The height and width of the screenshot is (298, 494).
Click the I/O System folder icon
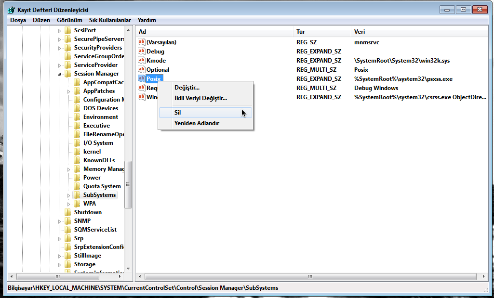coord(77,143)
